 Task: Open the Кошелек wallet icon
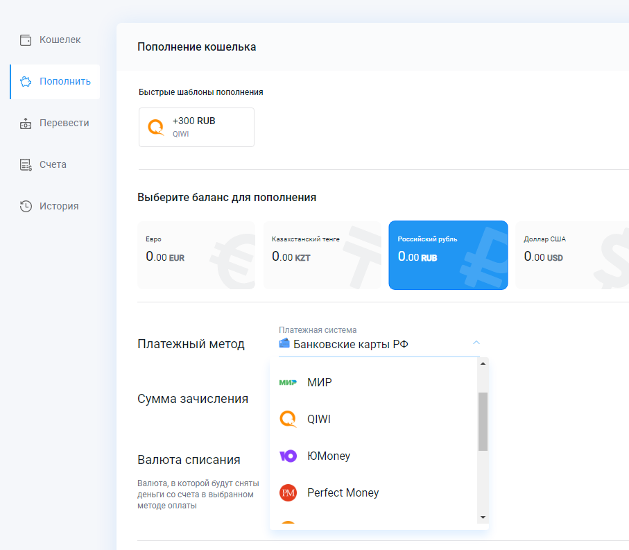click(x=26, y=40)
